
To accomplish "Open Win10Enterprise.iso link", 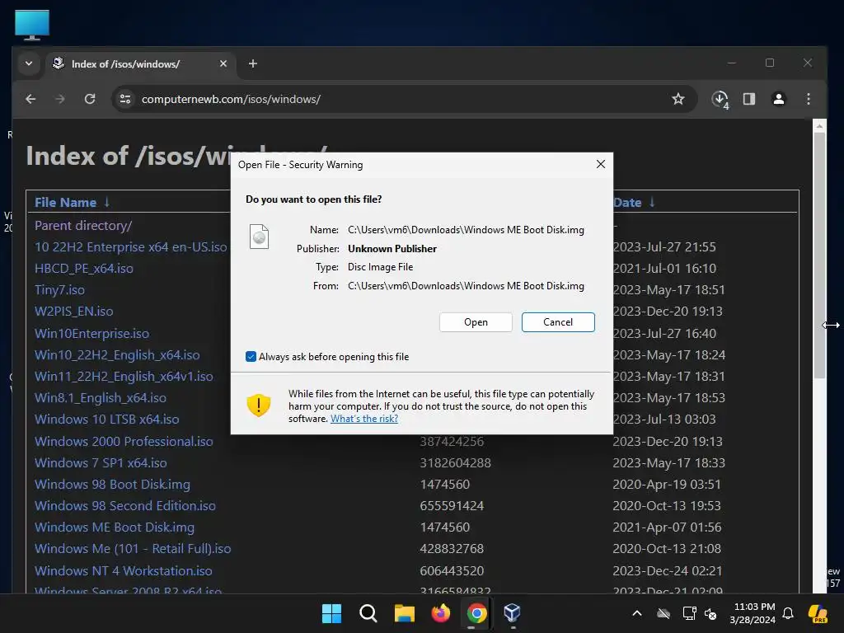I will click(x=92, y=334).
